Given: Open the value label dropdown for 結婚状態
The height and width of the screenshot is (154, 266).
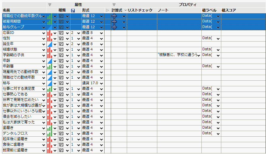Looking at the screenshot, I should point(218,50).
